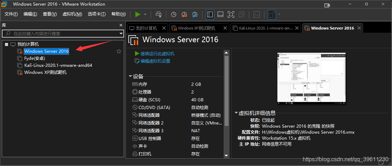Open the 帮助(H) menu
392x166 pixels.
pyautogui.click(x=118, y=14)
